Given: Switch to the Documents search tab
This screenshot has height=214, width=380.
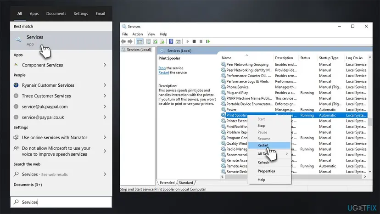Looking at the screenshot, I should click(56, 14).
